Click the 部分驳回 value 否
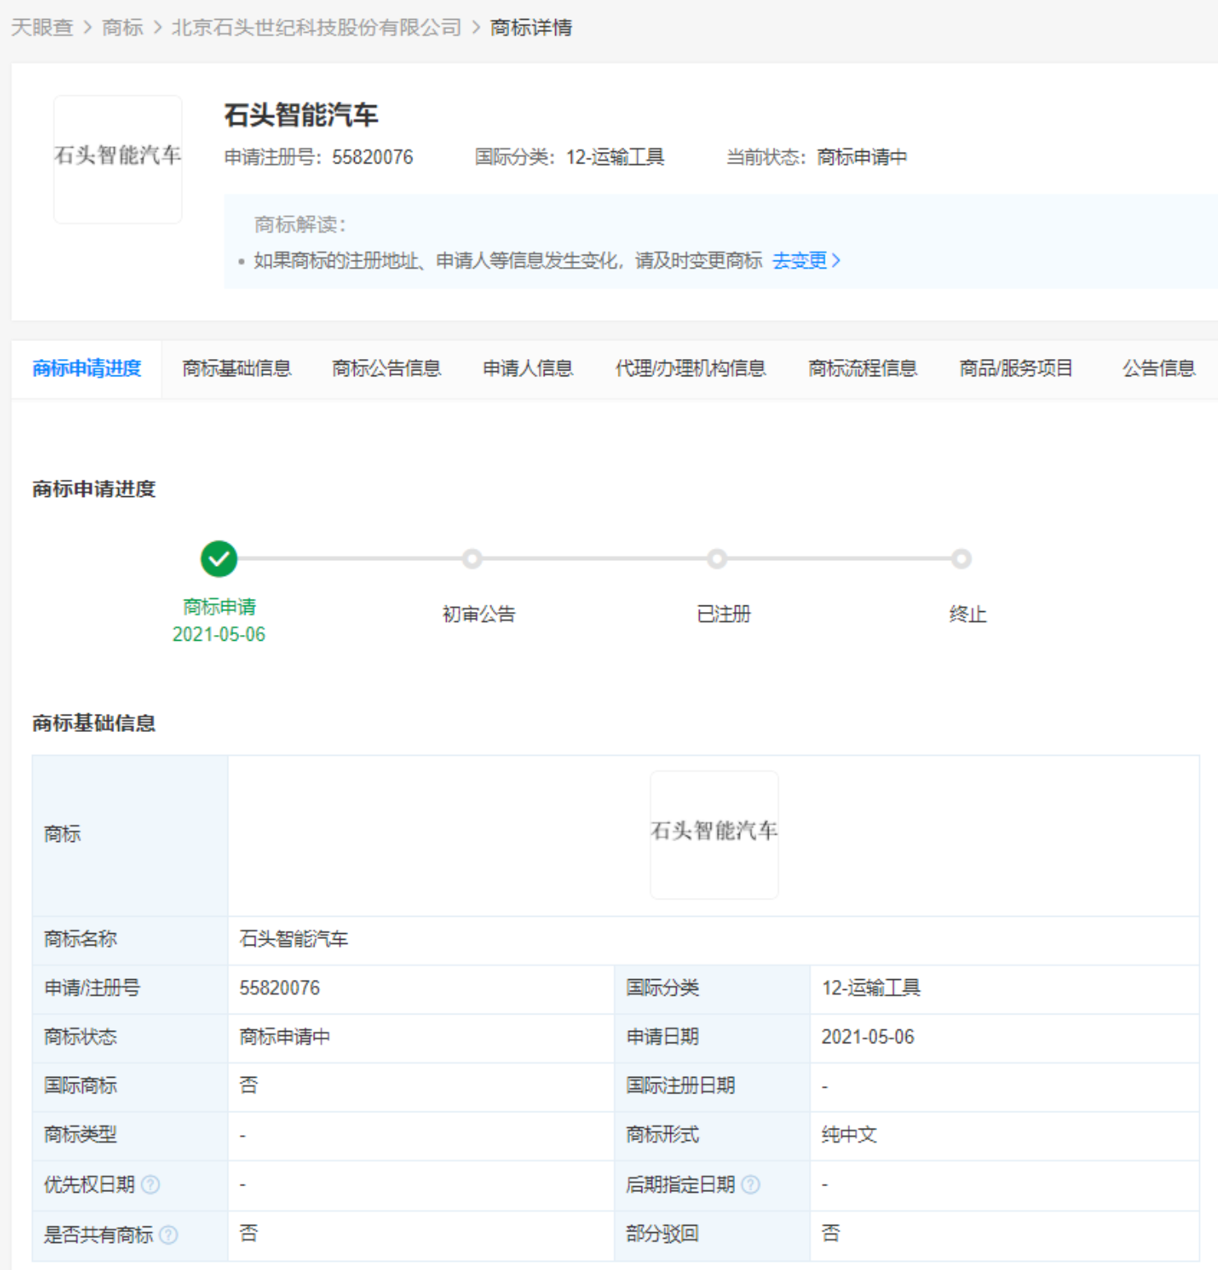The image size is (1218, 1270). (x=830, y=1233)
